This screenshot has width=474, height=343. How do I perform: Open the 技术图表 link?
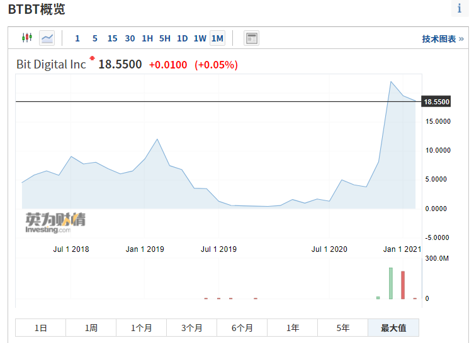coord(443,39)
